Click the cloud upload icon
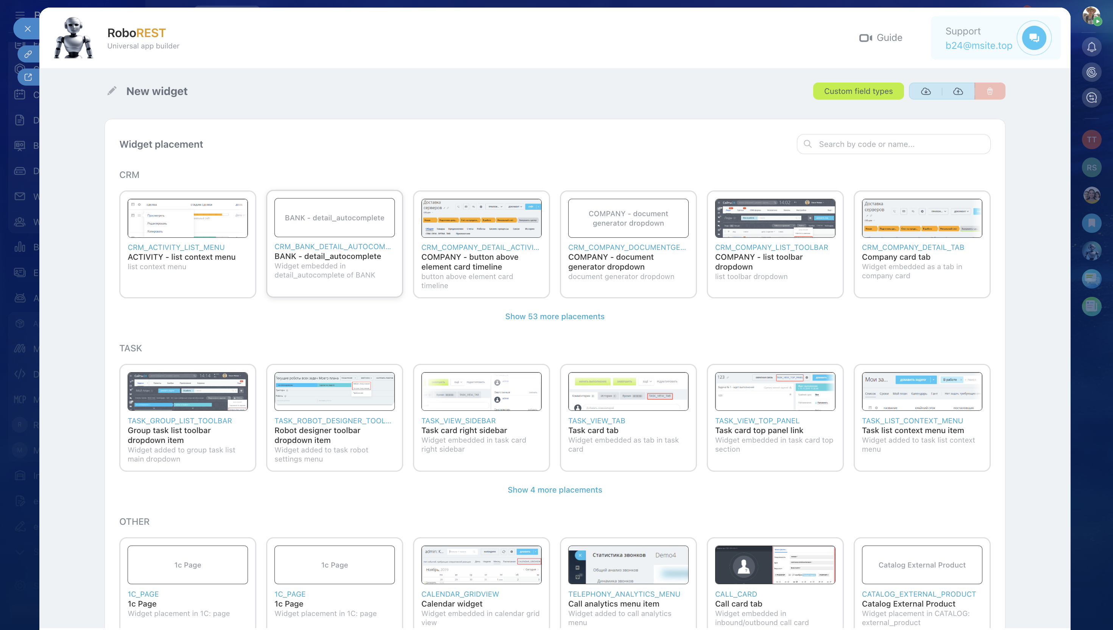The height and width of the screenshot is (630, 1113). [x=958, y=91]
